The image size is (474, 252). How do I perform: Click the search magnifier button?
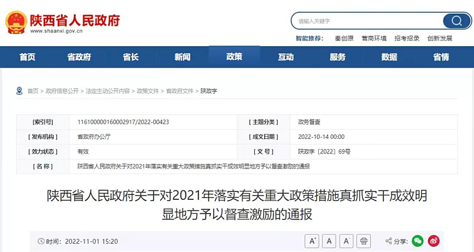tap(457, 21)
